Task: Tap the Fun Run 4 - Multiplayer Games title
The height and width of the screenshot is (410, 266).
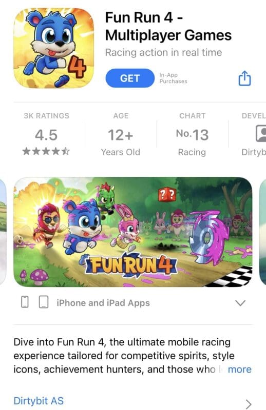Action: (168, 27)
